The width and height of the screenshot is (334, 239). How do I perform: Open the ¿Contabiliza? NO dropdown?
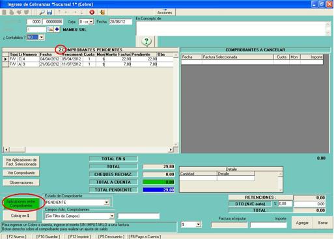(41, 37)
